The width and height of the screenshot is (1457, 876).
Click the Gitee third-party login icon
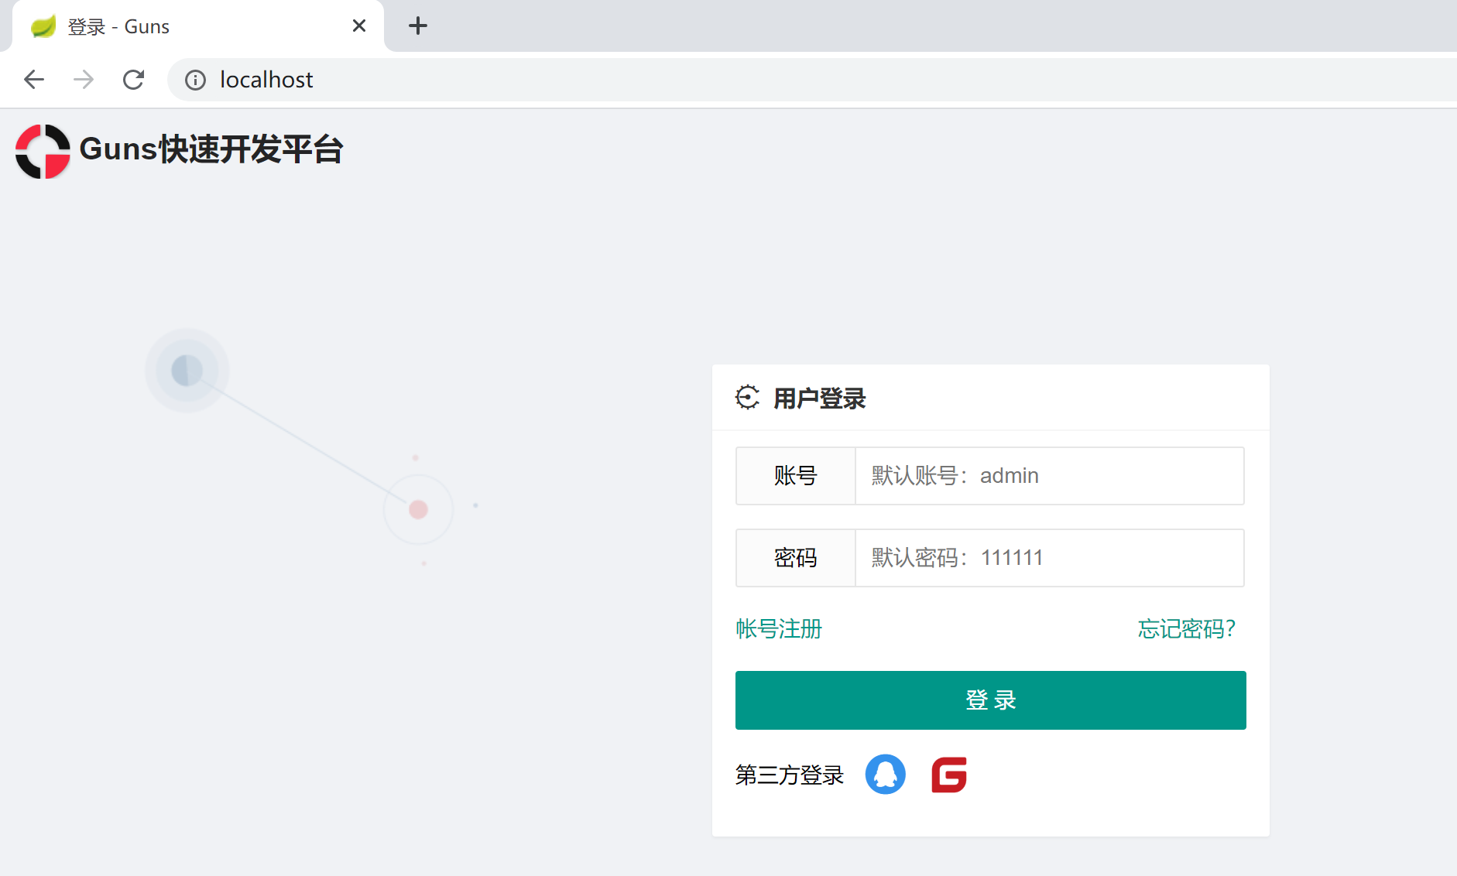point(949,775)
